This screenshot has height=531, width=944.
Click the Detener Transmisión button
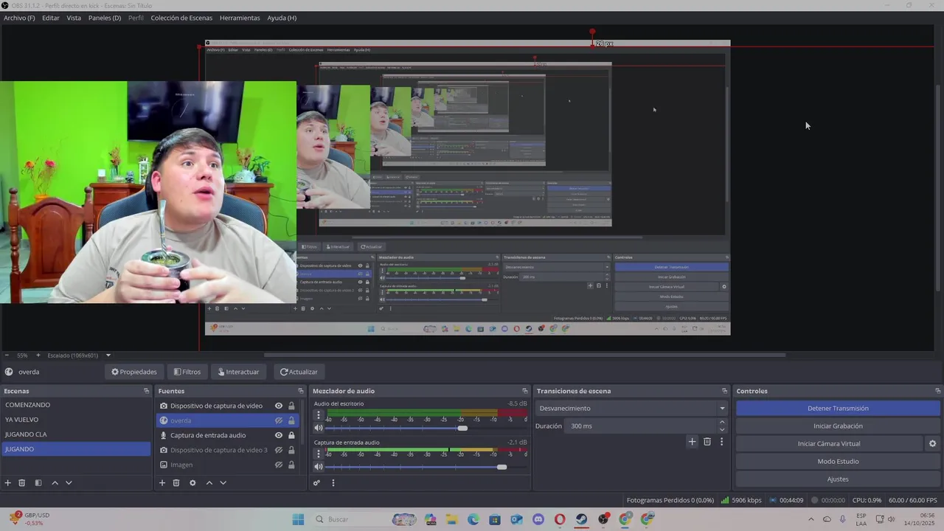tap(838, 409)
